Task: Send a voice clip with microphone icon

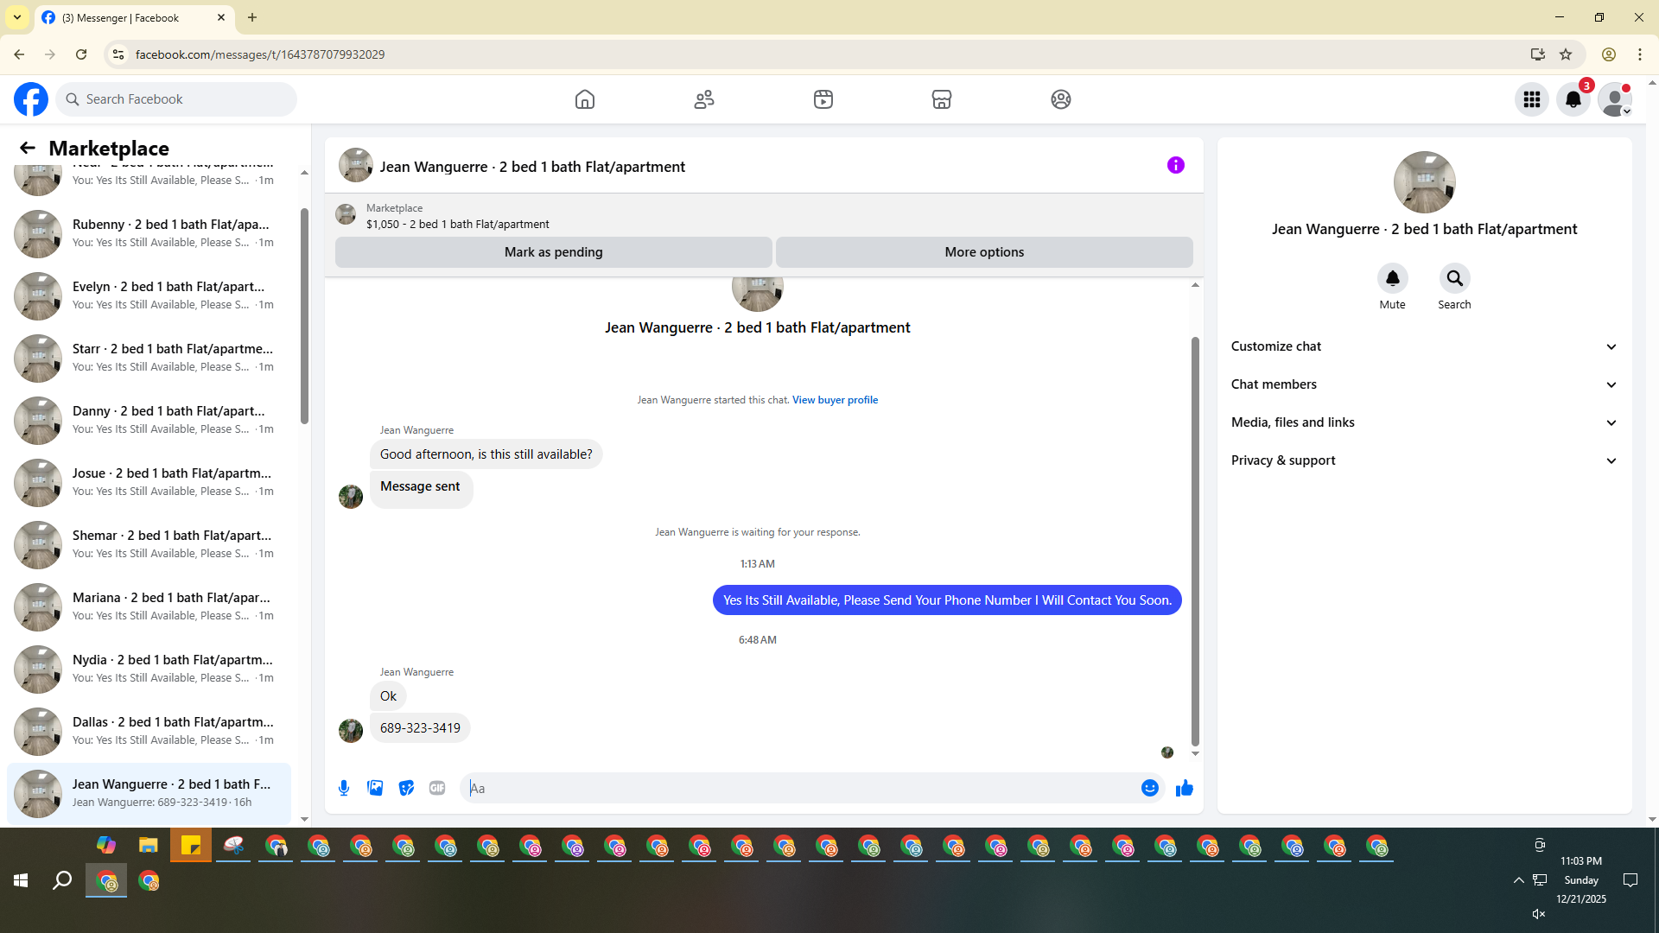Action: click(x=344, y=788)
